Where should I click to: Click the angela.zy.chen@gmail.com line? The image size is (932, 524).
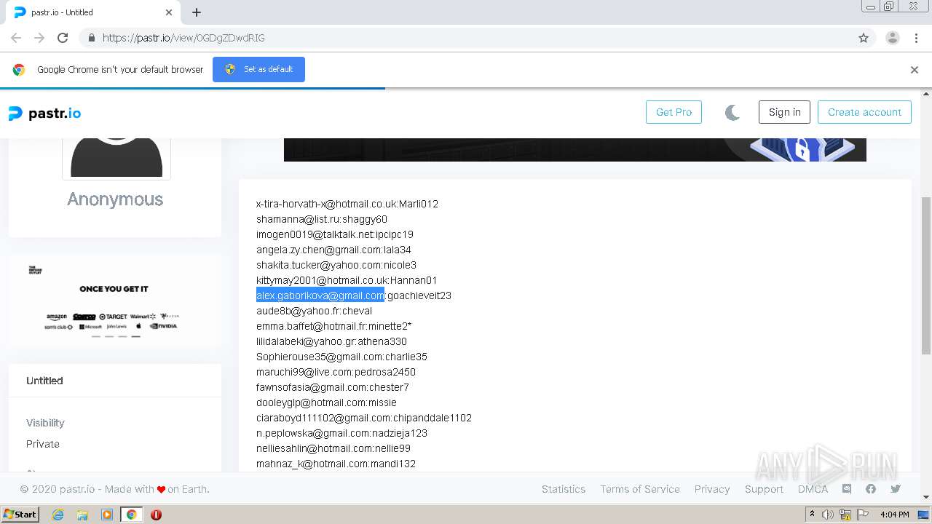[x=333, y=250]
